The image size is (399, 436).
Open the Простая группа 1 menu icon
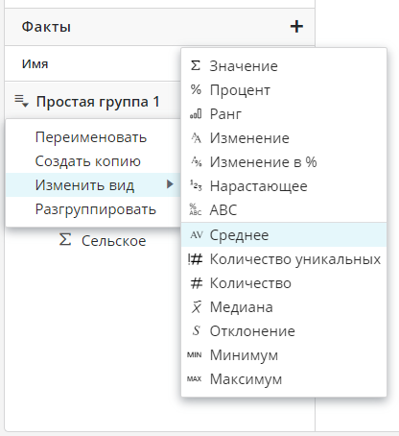click(21, 101)
